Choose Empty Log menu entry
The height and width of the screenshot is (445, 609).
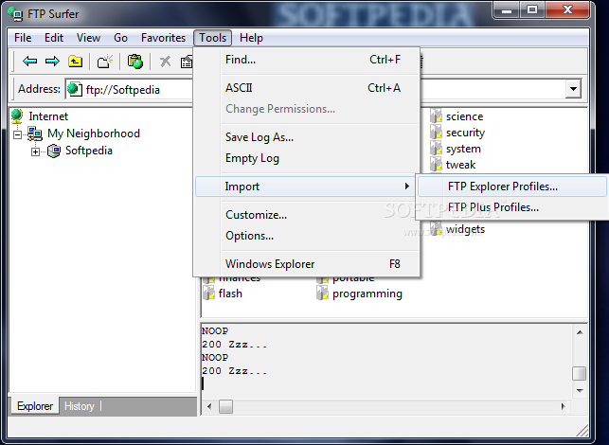tap(306, 158)
